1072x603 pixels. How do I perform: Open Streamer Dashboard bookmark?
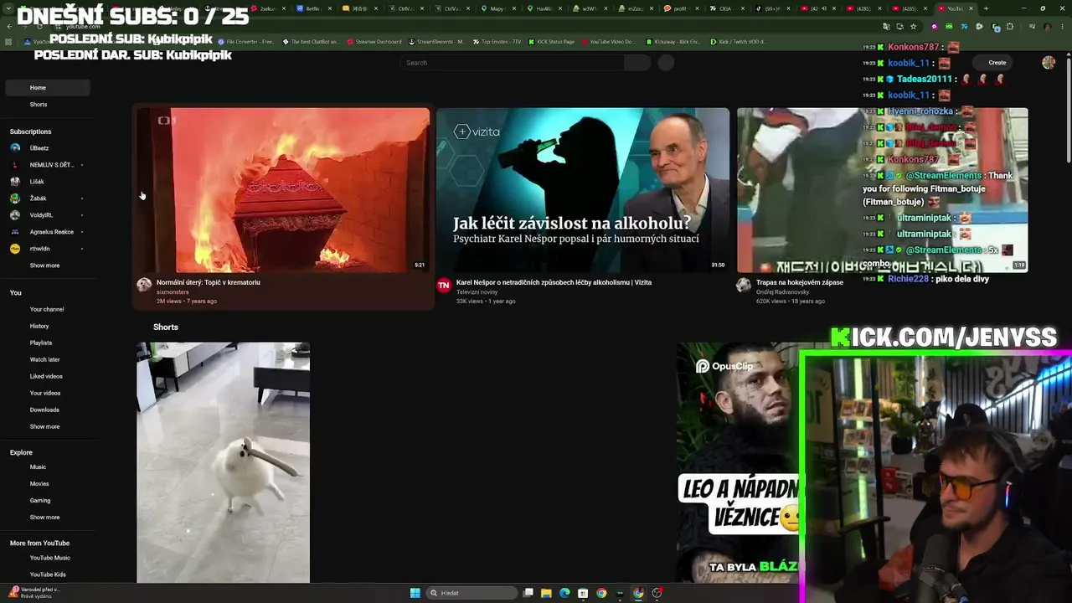[x=374, y=42]
